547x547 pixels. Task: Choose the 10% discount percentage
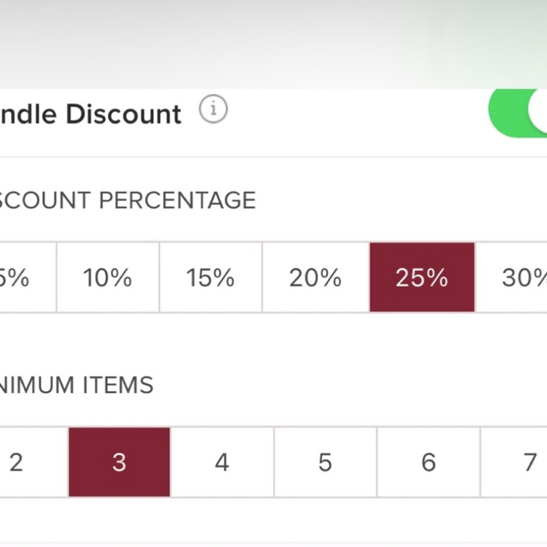point(108,277)
